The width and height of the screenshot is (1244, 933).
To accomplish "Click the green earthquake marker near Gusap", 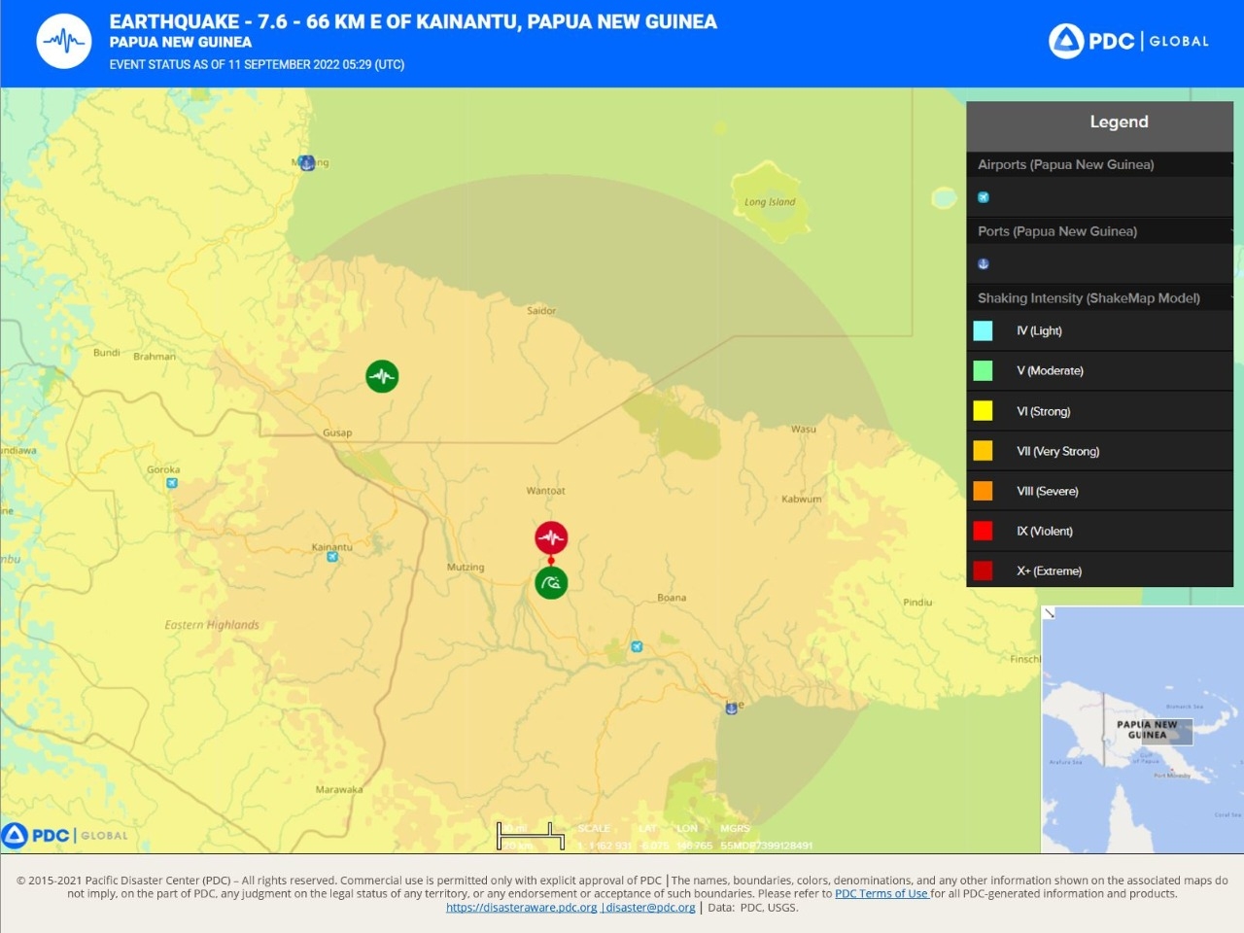I will (x=382, y=376).
